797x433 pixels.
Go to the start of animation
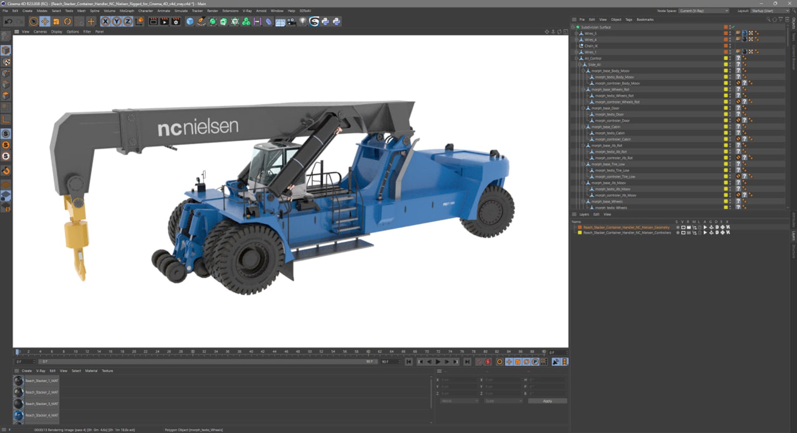coord(409,362)
